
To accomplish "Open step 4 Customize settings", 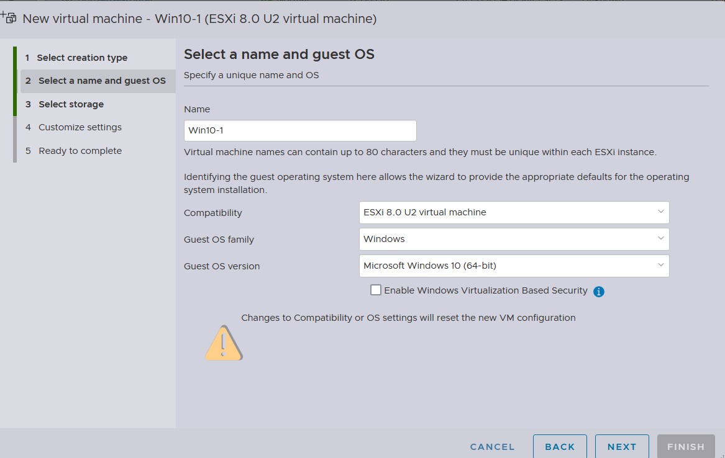I will pos(80,127).
